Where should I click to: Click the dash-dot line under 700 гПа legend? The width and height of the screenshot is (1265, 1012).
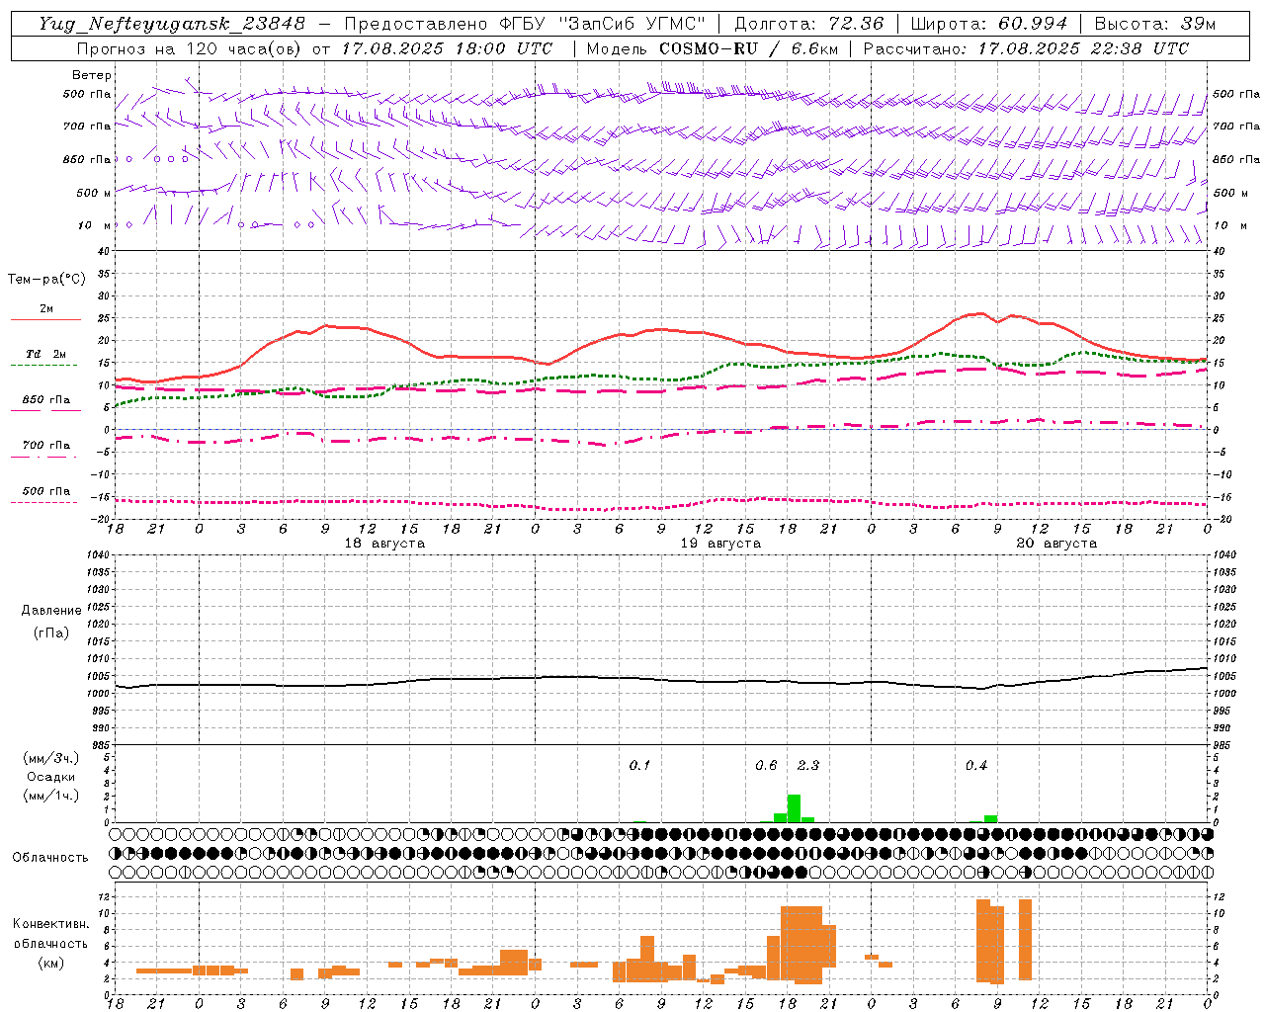44,457
